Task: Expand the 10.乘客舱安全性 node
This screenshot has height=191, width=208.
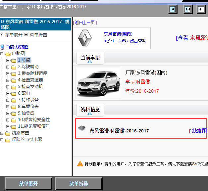Action: [x=8, y=120]
